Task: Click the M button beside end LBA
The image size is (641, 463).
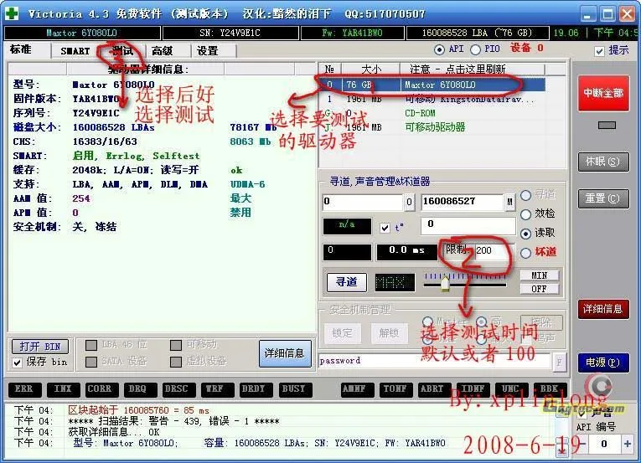Action: [x=509, y=203]
